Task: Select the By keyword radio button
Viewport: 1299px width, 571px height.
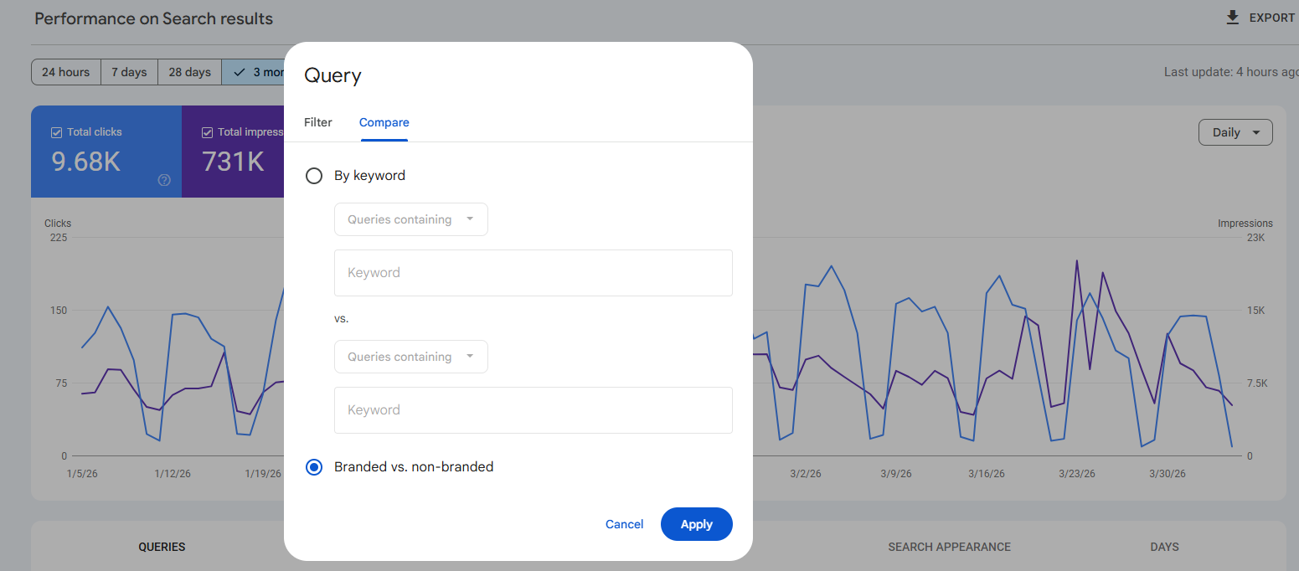Action: pos(314,176)
